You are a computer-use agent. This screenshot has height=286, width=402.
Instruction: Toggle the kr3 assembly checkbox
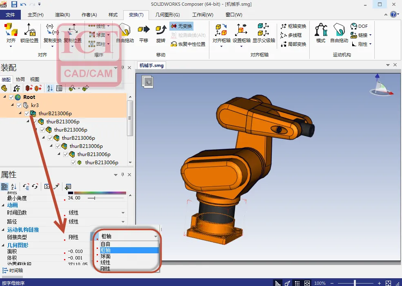[x=19, y=105]
